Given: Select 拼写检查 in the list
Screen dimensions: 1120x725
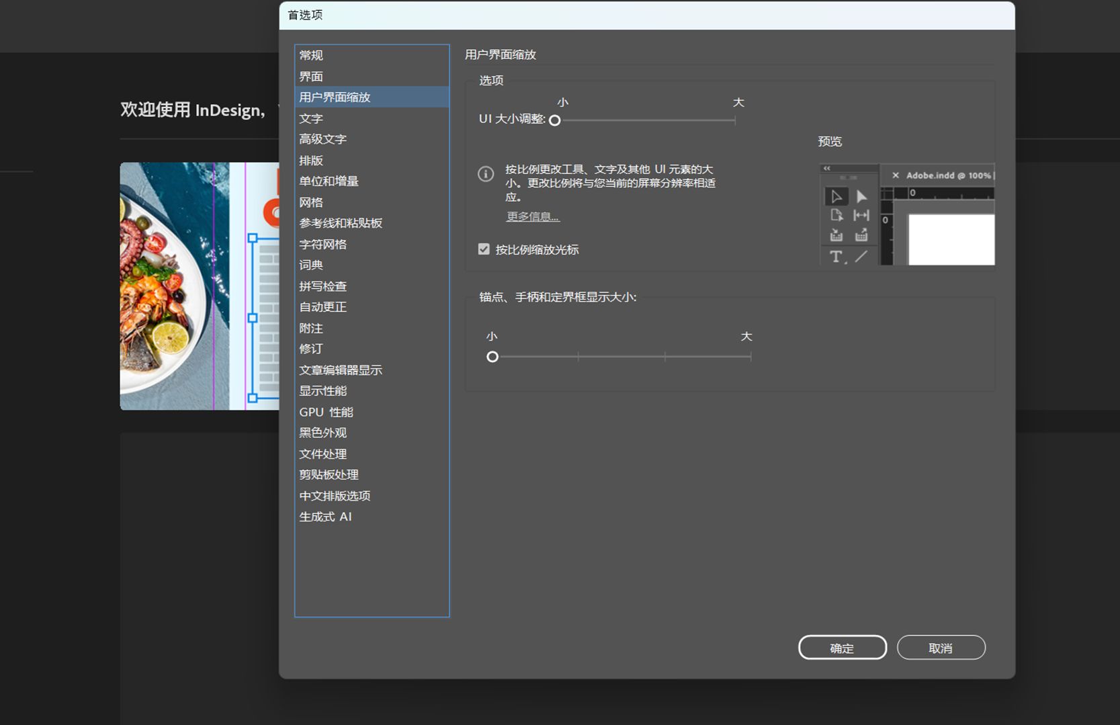Looking at the screenshot, I should pos(372,286).
